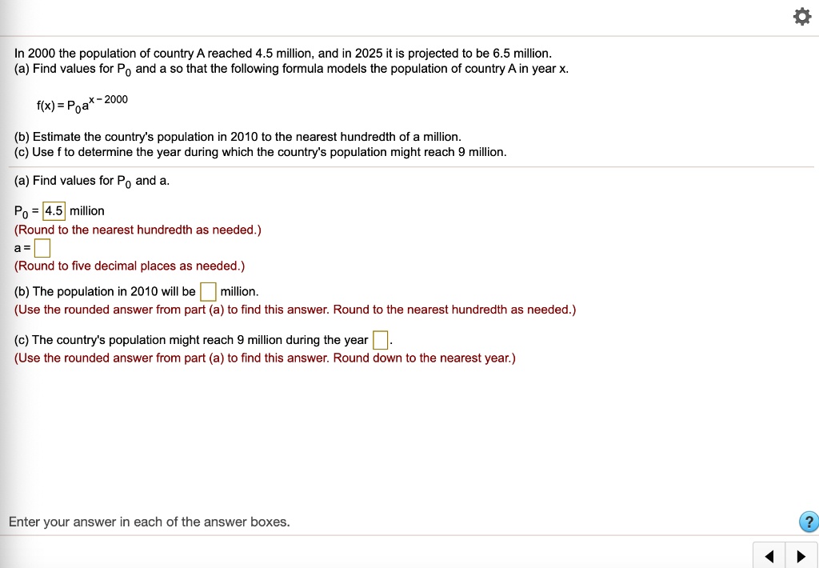
Task: Select the empty answer box for a
Action: 42,248
